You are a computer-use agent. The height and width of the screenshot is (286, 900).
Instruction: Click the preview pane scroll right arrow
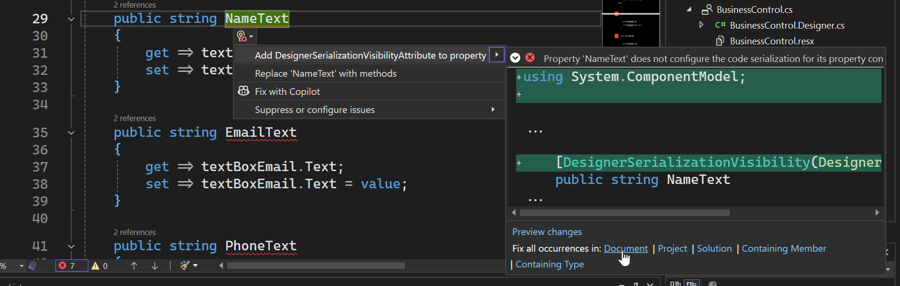click(877, 213)
